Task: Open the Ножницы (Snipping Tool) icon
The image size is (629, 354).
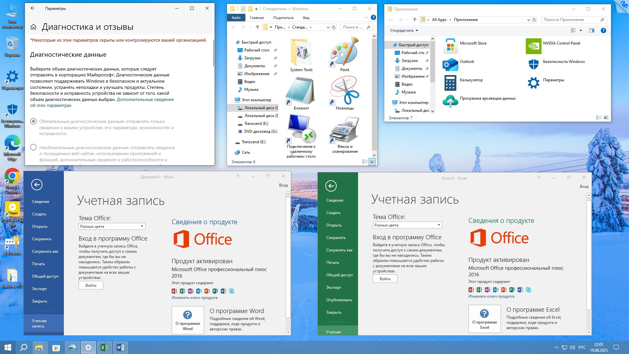Action: click(x=344, y=91)
